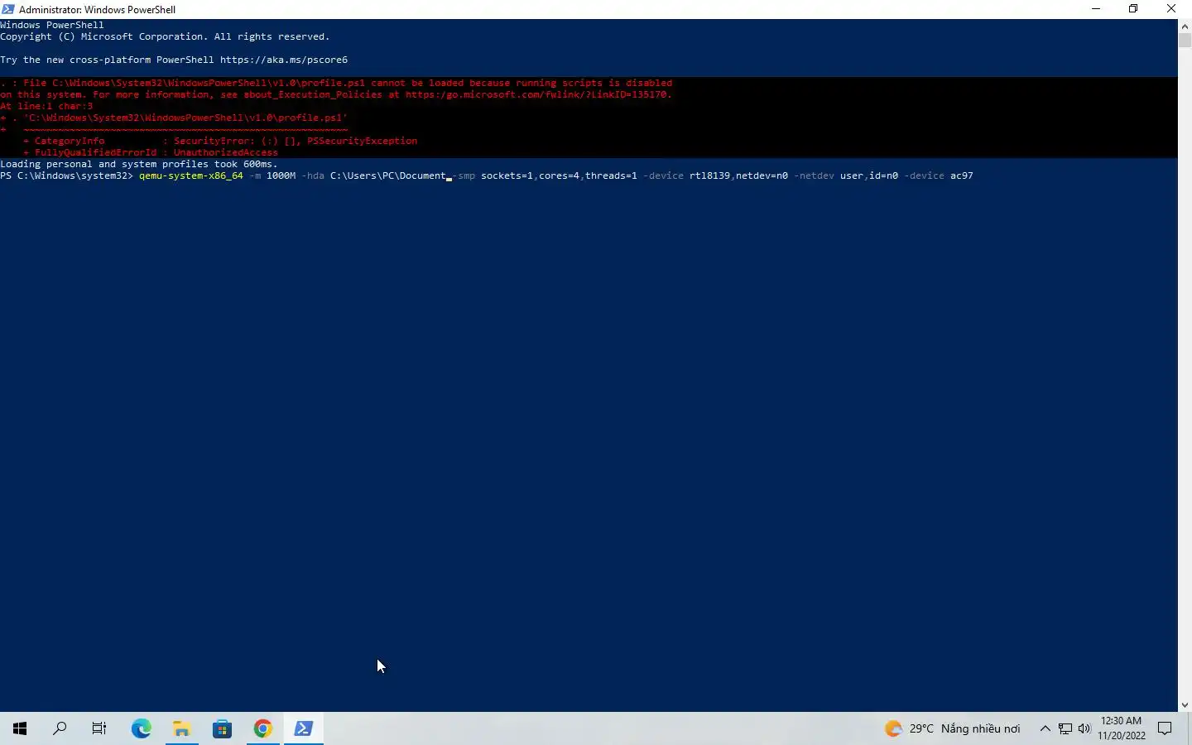1192x745 pixels.
Task: Click the 'CategoryInfo' error line
Action: 220,141
